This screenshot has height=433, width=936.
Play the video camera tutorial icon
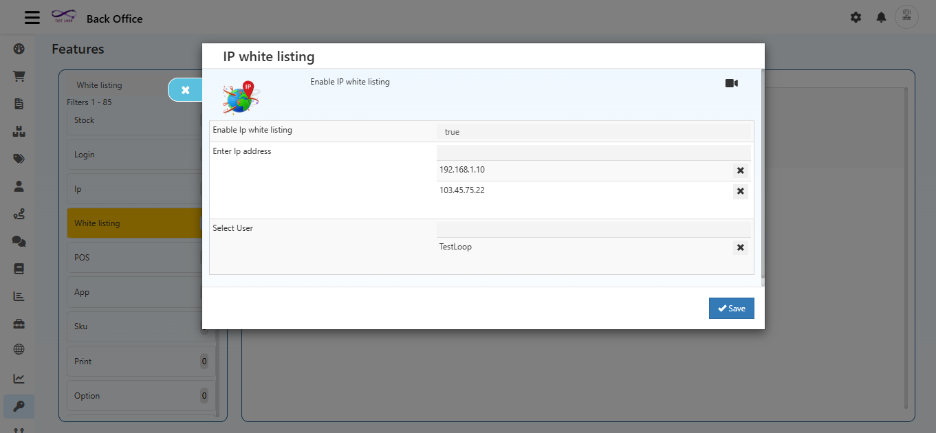tap(731, 82)
